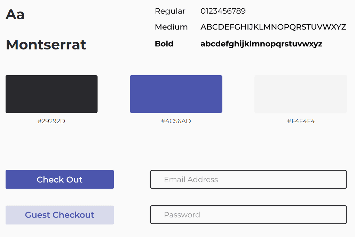Viewport: 355px width, 237px height.
Task: Click the 0123456789 numeral sample
Action: [223, 11]
